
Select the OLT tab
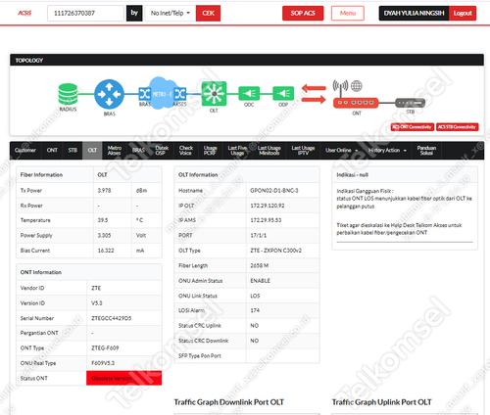click(x=92, y=150)
